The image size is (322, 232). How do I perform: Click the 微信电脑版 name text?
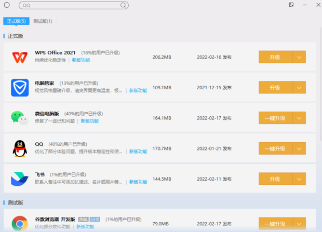[x=47, y=114]
